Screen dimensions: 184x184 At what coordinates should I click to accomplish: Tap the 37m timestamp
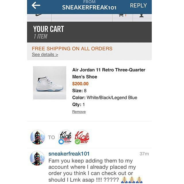[144, 154]
